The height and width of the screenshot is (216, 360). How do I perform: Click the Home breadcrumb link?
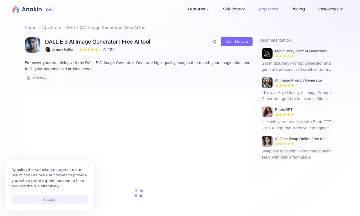(31, 28)
